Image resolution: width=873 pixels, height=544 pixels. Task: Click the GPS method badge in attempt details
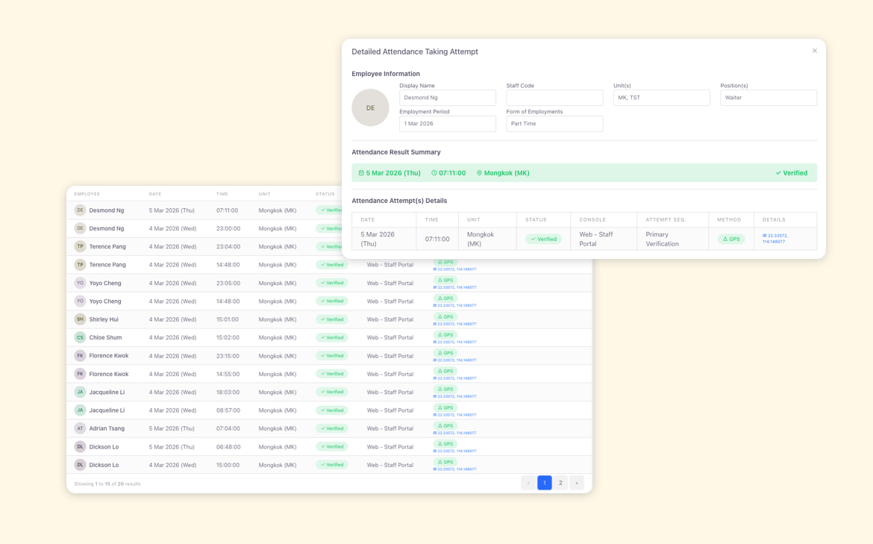(x=731, y=239)
